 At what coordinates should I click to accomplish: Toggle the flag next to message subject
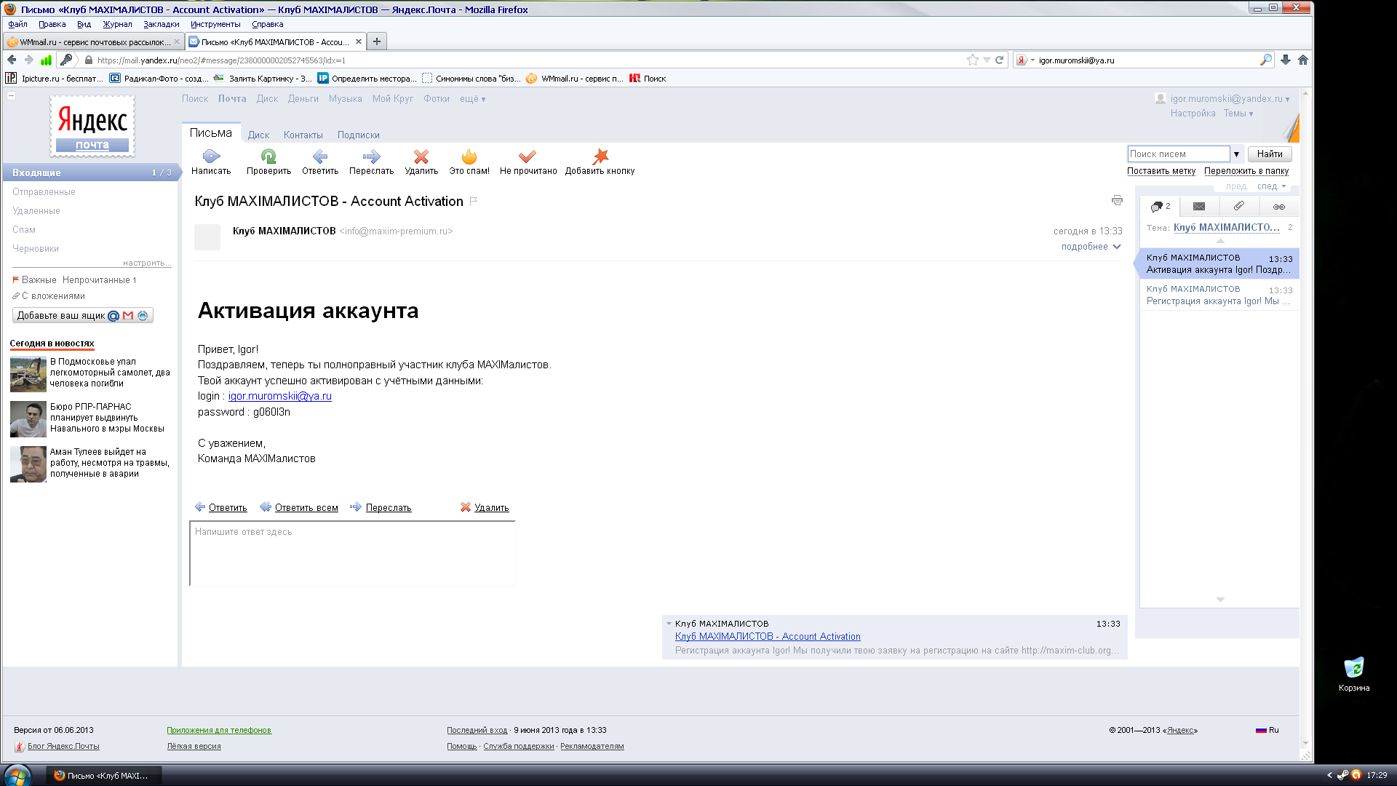click(474, 202)
